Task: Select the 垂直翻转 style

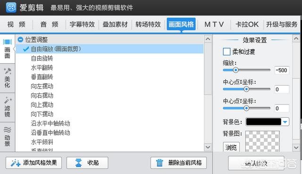Action: pos(42,77)
